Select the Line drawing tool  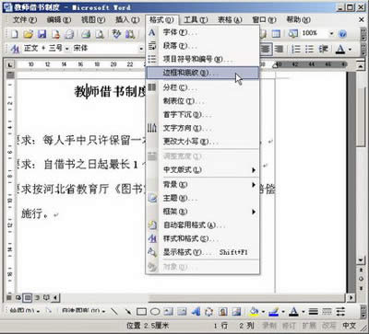[x=114, y=312]
